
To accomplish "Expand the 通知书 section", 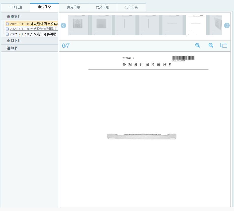I will coord(12,48).
